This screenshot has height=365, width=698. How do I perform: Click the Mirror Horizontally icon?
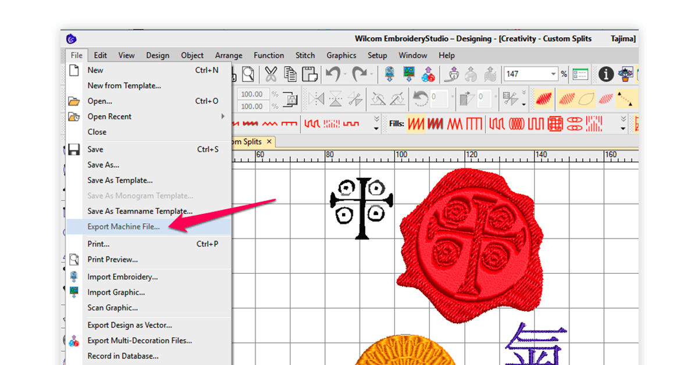click(x=316, y=99)
